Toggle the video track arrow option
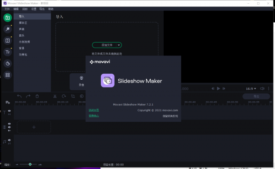Viewport: 275px width, 169px height. pos(9,131)
